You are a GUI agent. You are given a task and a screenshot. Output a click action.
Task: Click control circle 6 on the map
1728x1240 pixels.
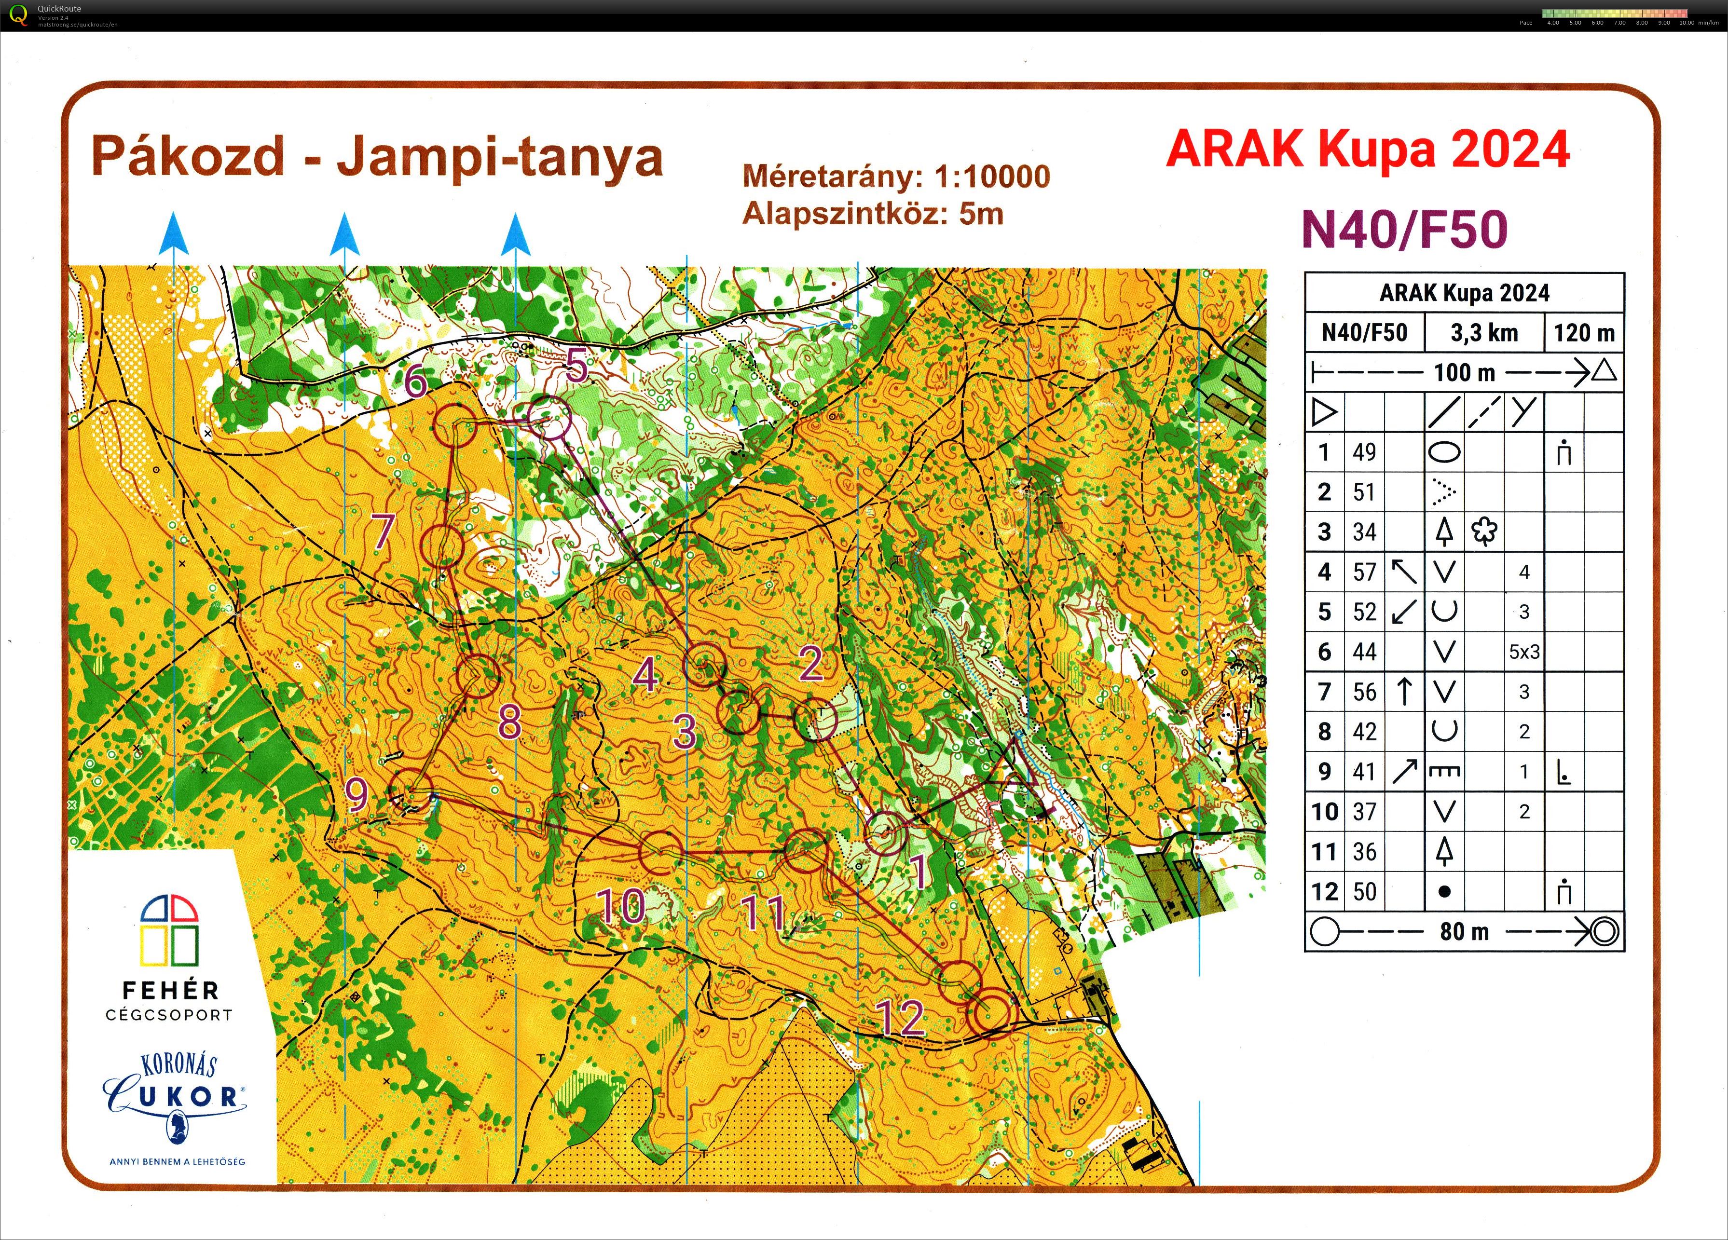tap(455, 424)
